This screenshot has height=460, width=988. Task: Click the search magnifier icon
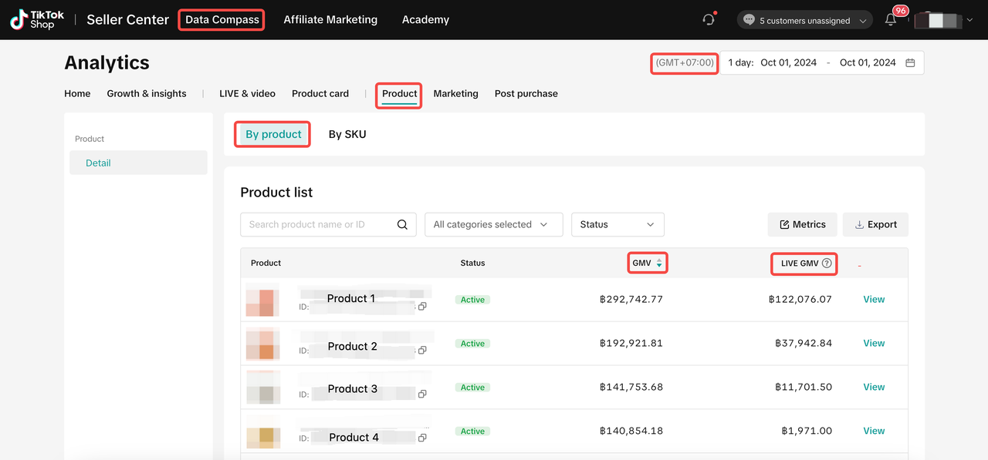pyautogui.click(x=402, y=225)
